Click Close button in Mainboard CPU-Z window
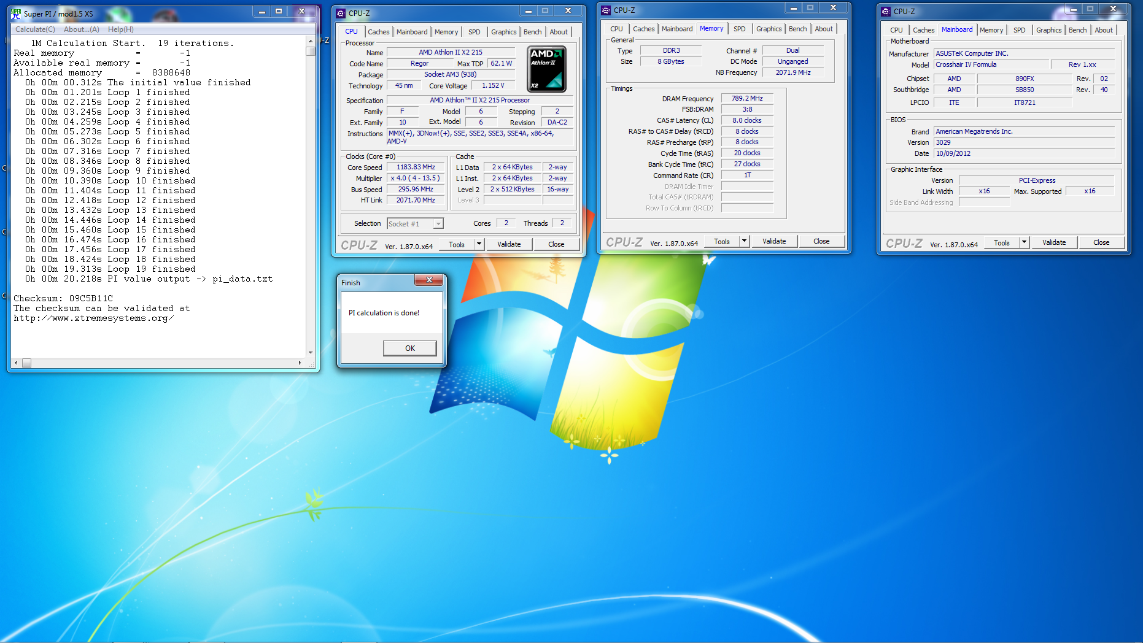The height and width of the screenshot is (643, 1143). [x=1101, y=242]
